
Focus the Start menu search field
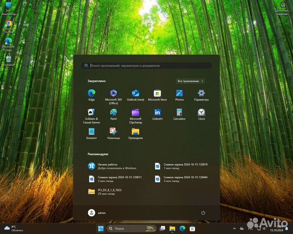click(147, 65)
